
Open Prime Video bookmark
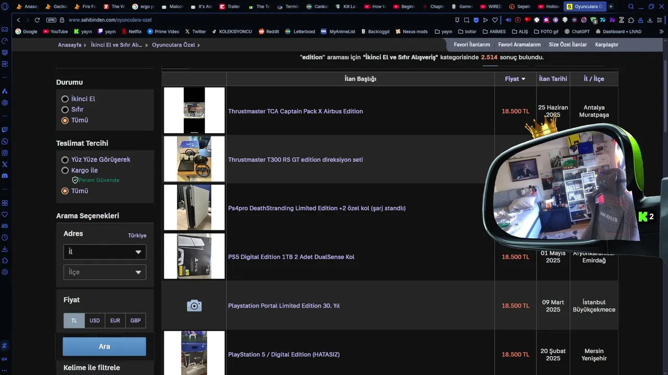(x=163, y=31)
